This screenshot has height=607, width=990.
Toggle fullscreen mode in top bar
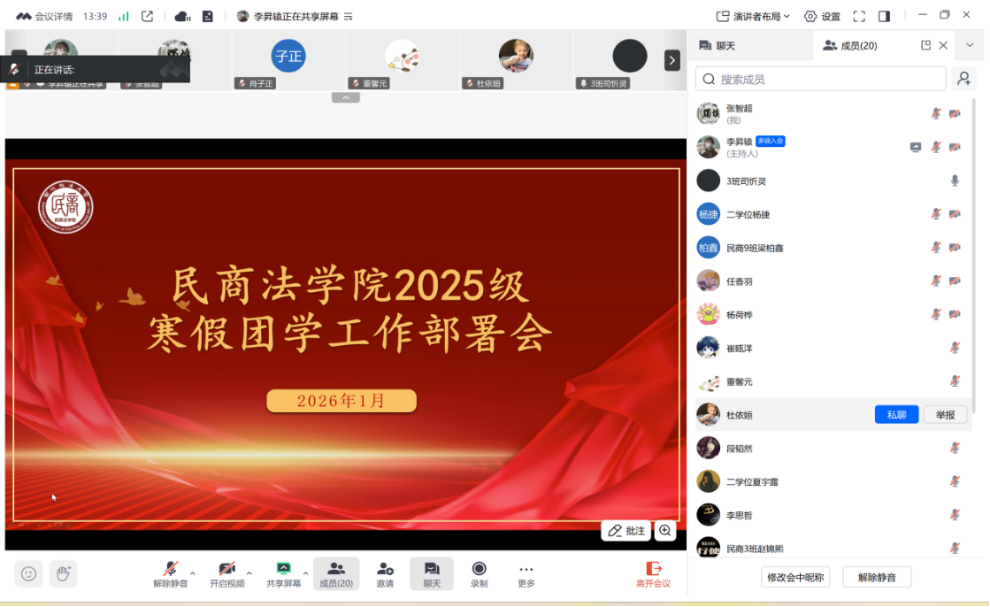[858, 16]
